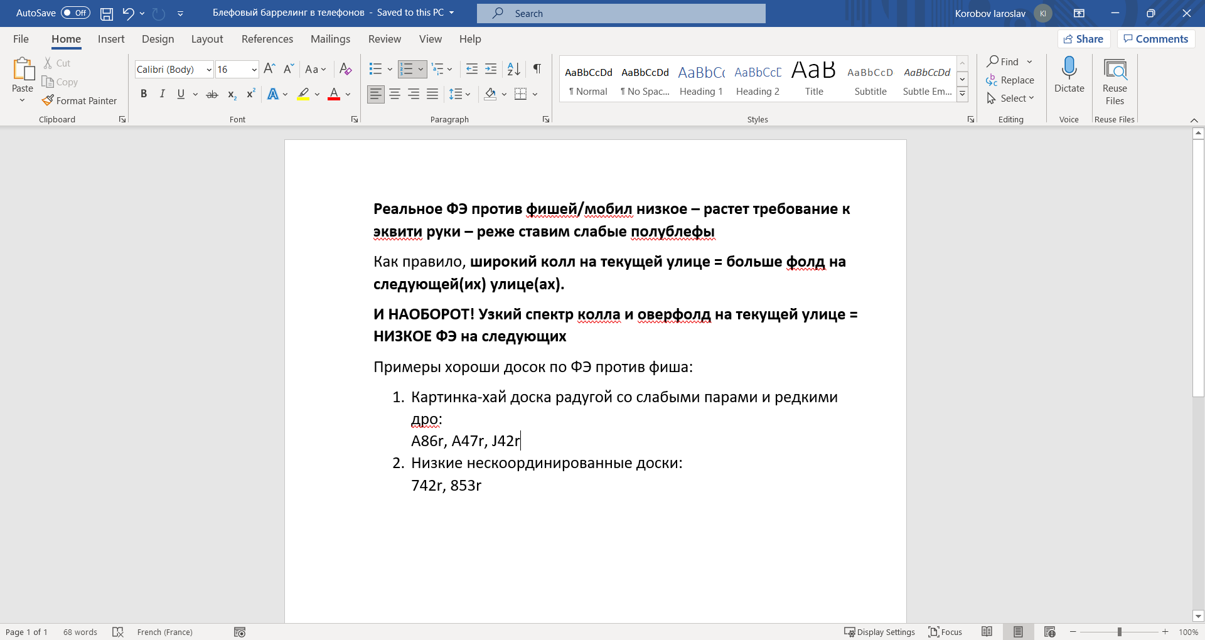Screen dimensions: 1205x640
Task: Apply the Heading 1 style
Action: coord(701,79)
